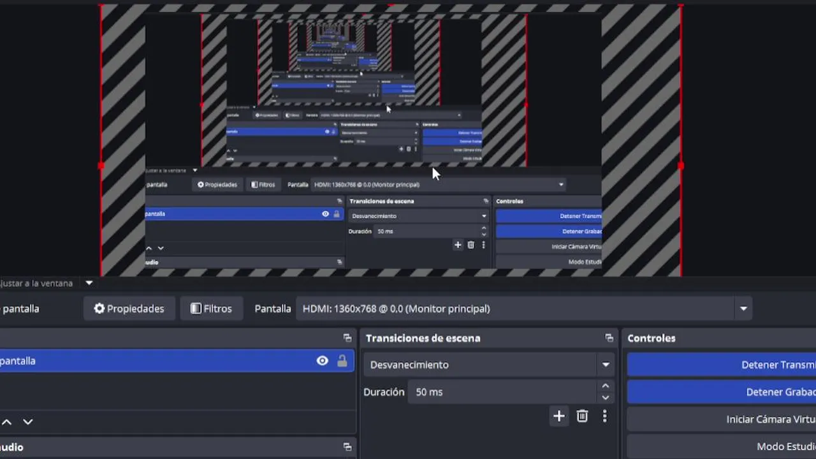Click Desvanecimiento dropdown inside mirrored preview
The height and width of the screenshot is (459, 816).
[418, 216]
